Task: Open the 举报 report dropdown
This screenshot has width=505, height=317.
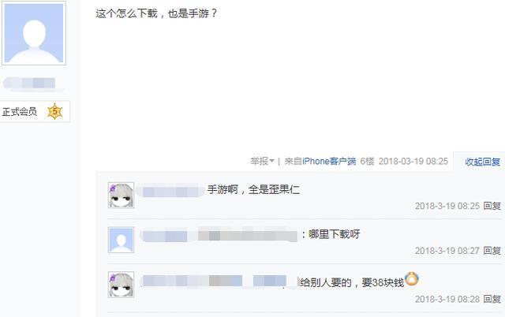Action: point(262,161)
